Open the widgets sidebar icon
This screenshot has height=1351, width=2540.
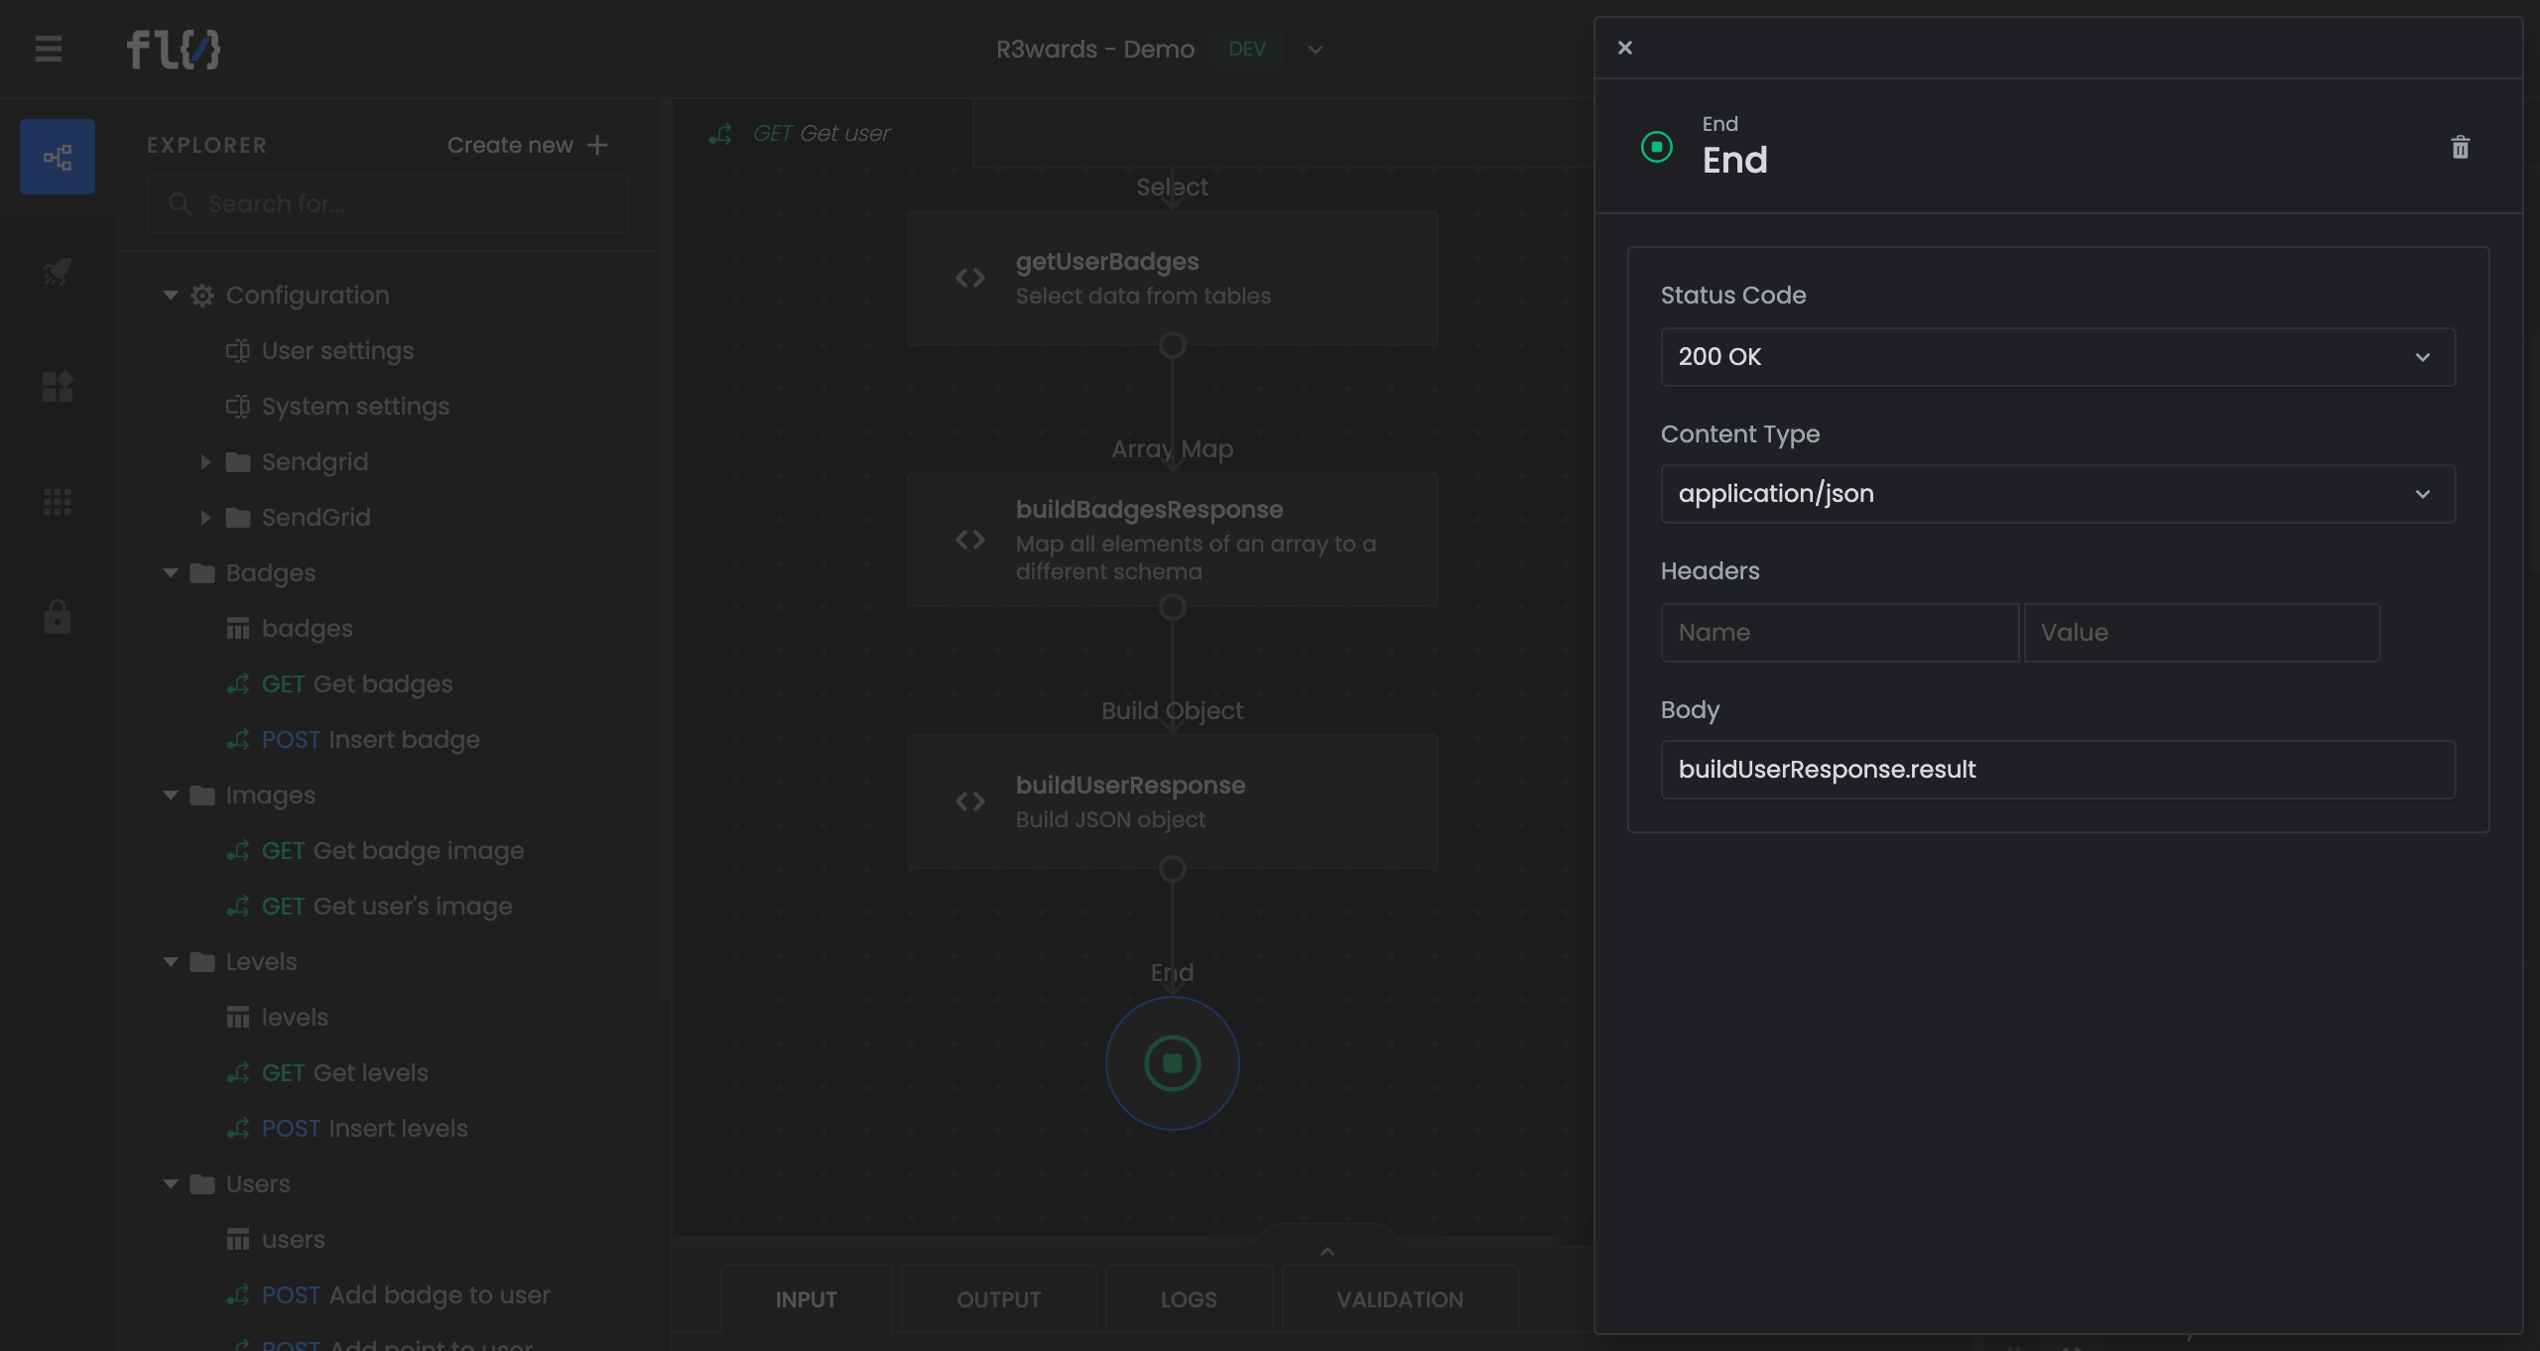(58, 387)
